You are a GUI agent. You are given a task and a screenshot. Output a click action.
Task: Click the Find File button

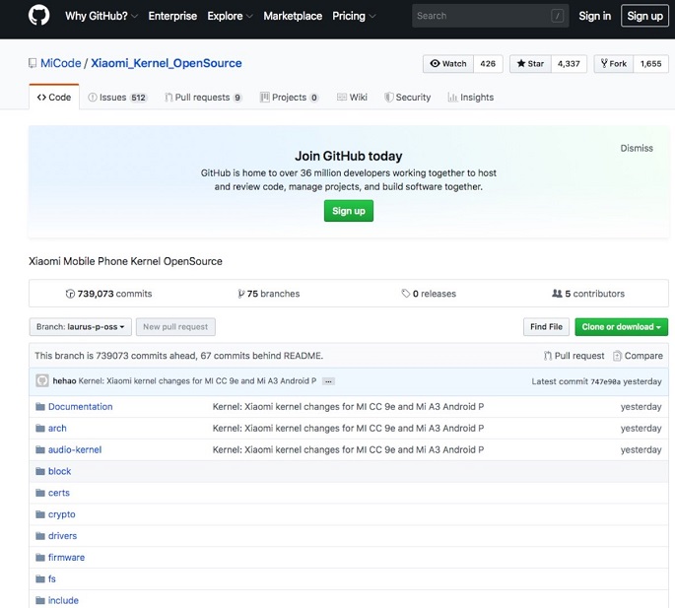[546, 327]
